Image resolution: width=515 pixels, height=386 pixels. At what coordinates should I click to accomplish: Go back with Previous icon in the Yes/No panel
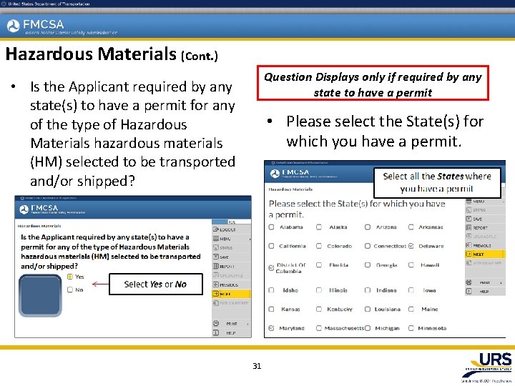(x=216, y=284)
